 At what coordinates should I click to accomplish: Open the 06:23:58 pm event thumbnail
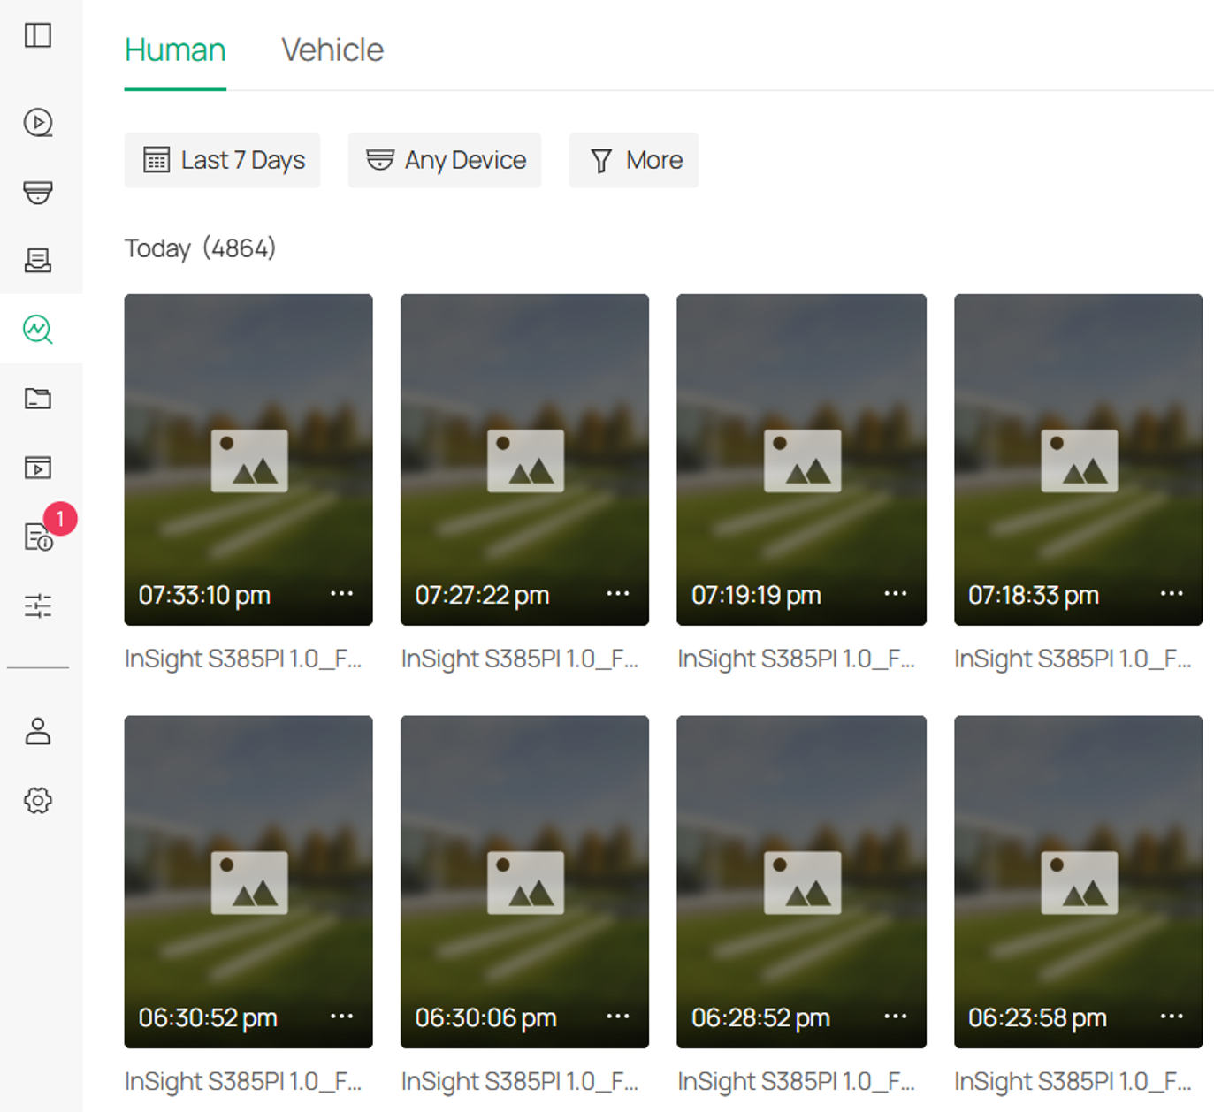pyautogui.click(x=1079, y=882)
